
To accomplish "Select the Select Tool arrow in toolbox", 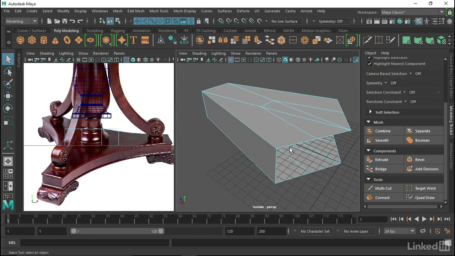I will 8,59.
